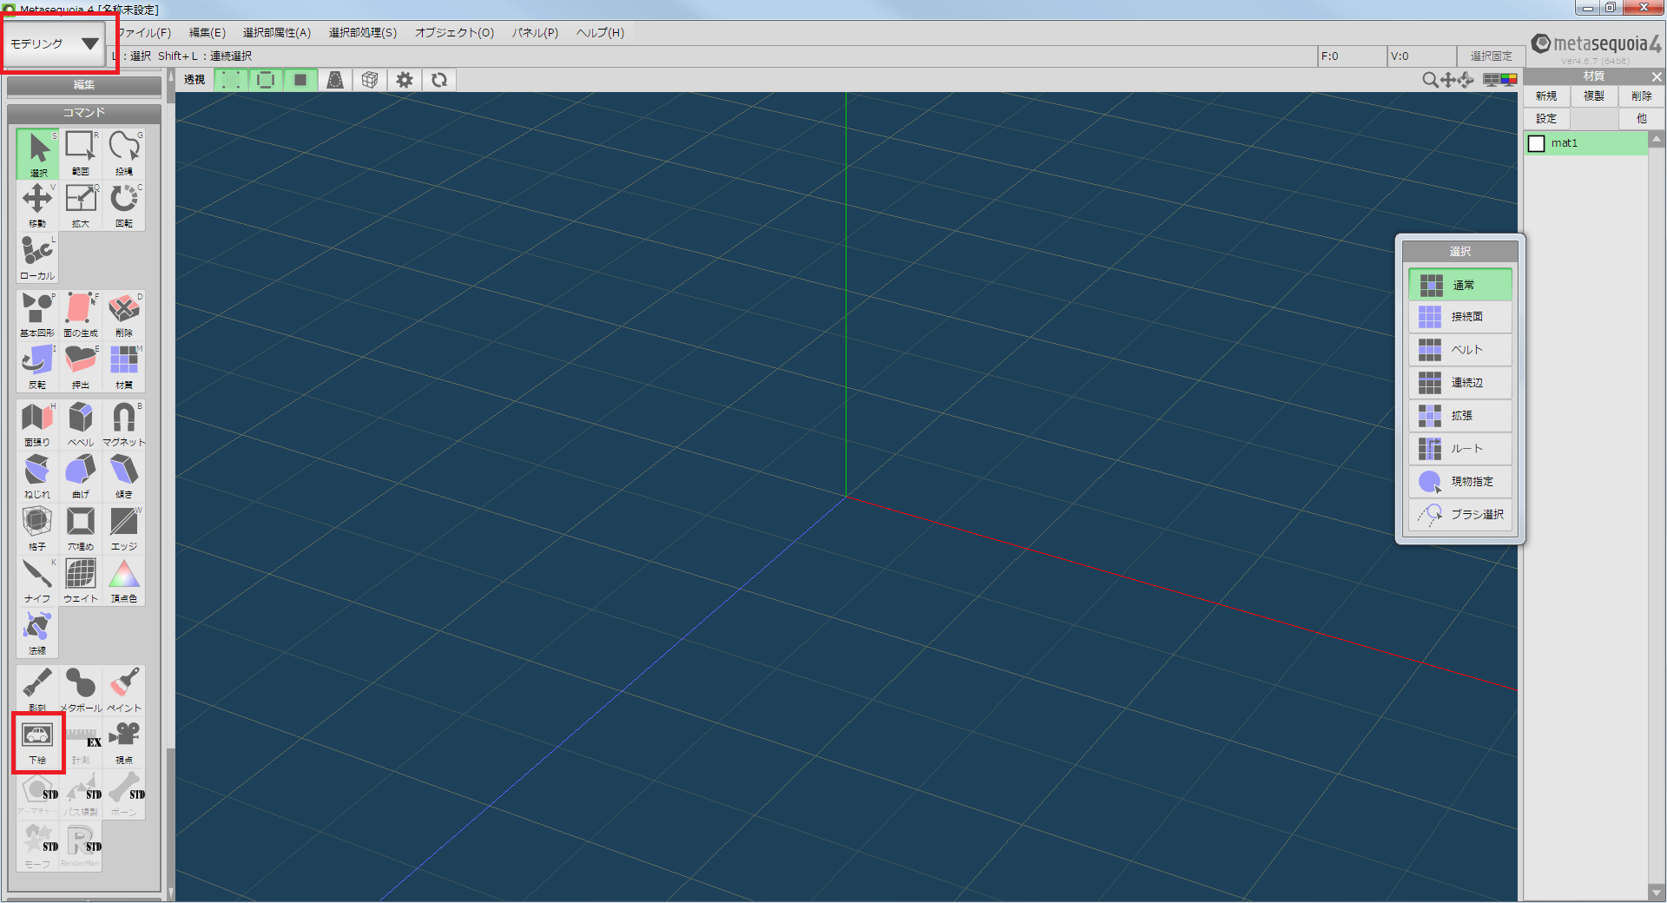Open the 格子 lattice tool
Viewport: 1667px width, 903px height.
(x=37, y=529)
